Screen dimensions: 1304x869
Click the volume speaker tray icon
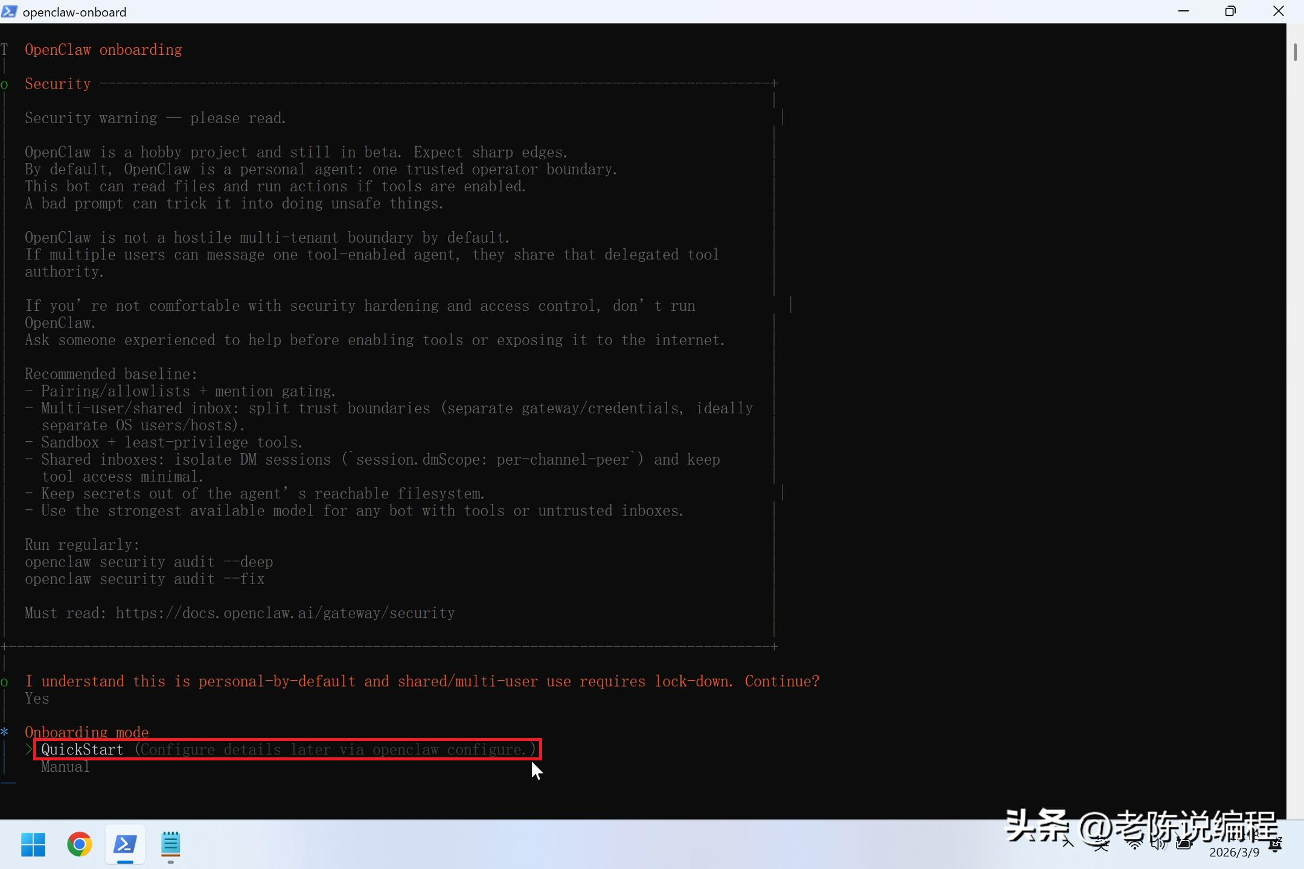(1158, 844)
